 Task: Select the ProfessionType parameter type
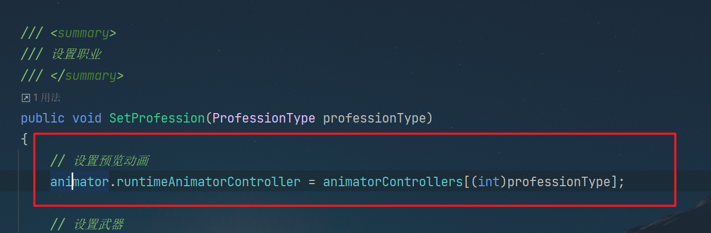[x=264, y=118]
